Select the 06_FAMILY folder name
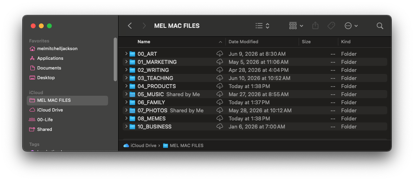Image resolution: width=414 pixels, height=181 pixels. tap(151, 103)
